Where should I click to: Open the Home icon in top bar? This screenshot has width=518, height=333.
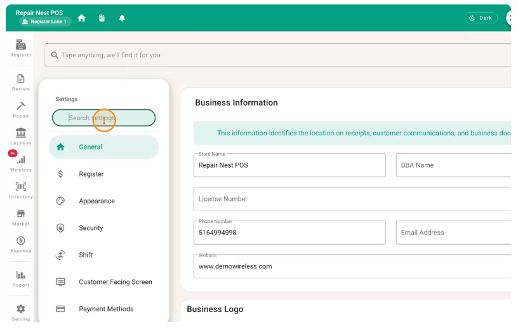(x=82, y=18)
